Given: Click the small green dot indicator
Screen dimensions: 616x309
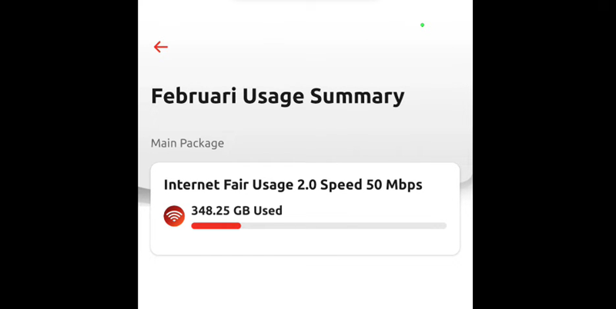Looking at the screenshot, I should (x=422, y=25).
